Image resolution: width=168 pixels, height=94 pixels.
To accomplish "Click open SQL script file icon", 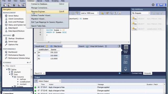I will (x=9, y=5).
